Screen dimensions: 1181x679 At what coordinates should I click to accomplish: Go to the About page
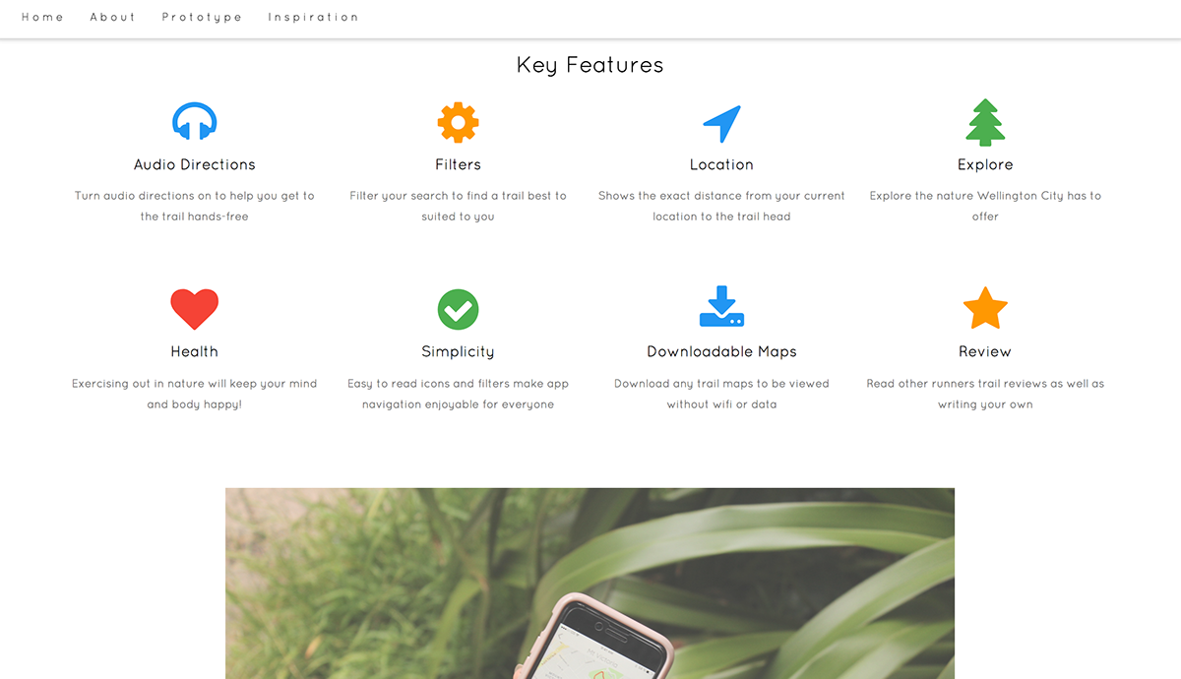(x=113, y=17)
